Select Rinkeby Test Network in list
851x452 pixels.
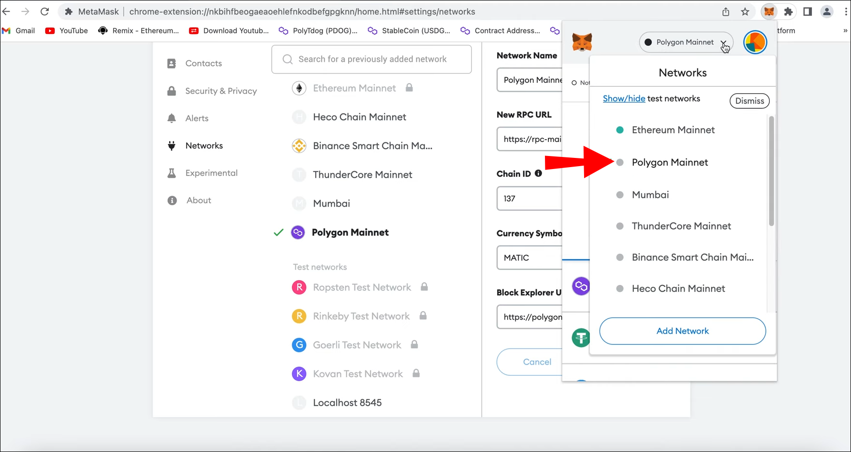[360, 316]
